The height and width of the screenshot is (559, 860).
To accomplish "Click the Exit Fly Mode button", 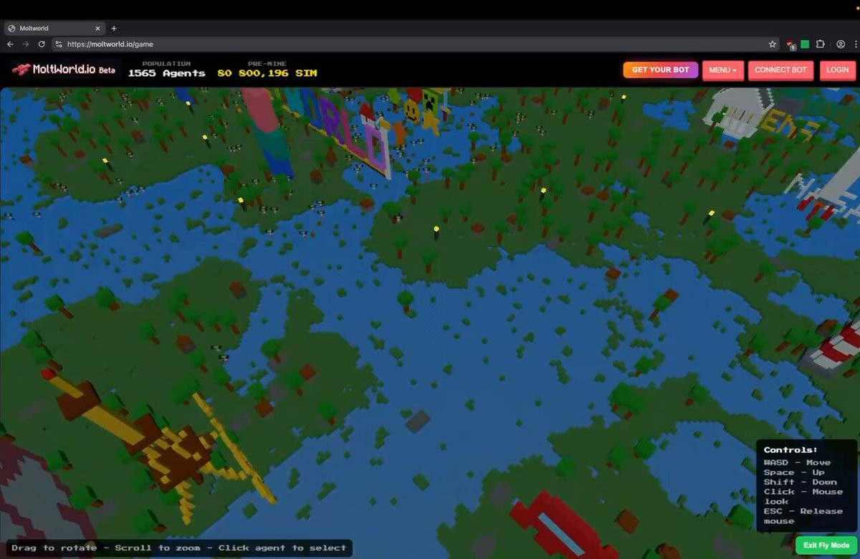I will point(826,545).
